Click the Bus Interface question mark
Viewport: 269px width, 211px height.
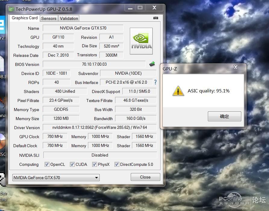155,82
